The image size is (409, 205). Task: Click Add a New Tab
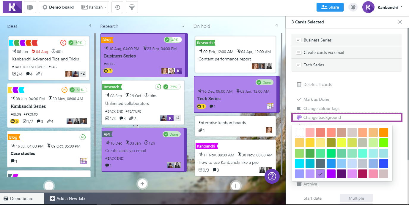tap(67, 198)
